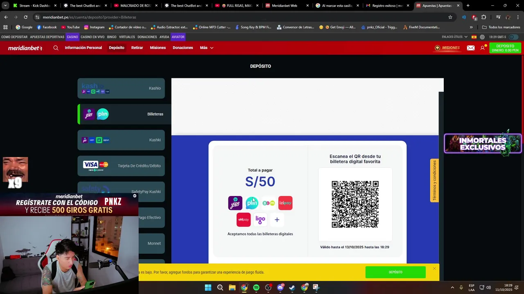Viewport: 524px width, 294px height.
Task: Expand the Más dropdown menu
Action: [207, 48]
